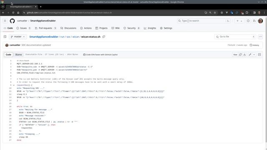
Task: Copy raw file contents
Action: point(240,55)
